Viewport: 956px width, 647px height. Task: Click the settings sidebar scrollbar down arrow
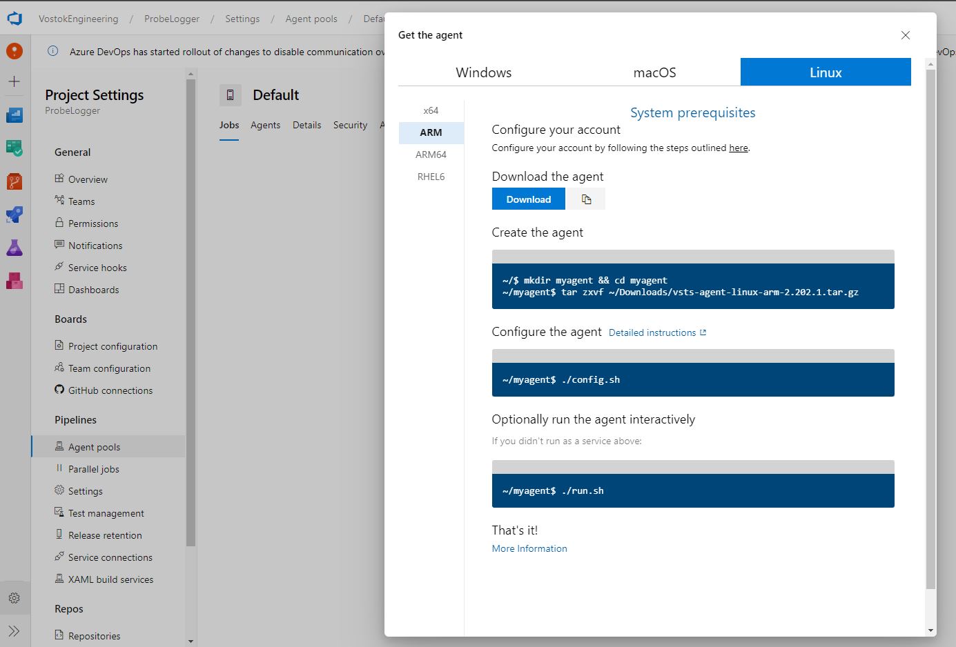[x=191, y=641]
